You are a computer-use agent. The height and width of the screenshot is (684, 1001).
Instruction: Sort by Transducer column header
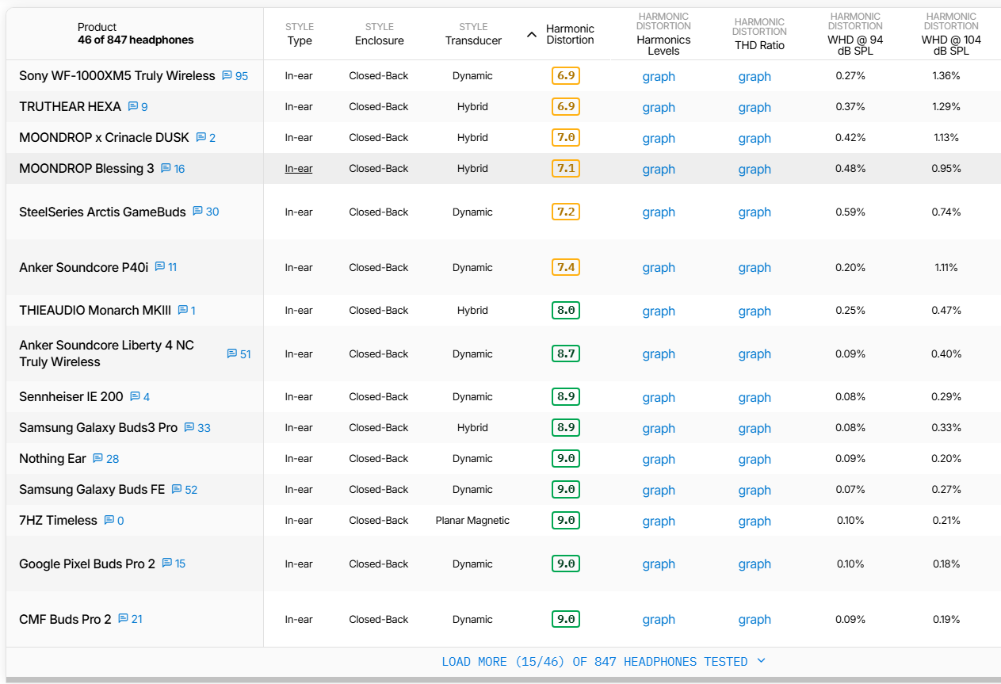click(x=473, y=34)
